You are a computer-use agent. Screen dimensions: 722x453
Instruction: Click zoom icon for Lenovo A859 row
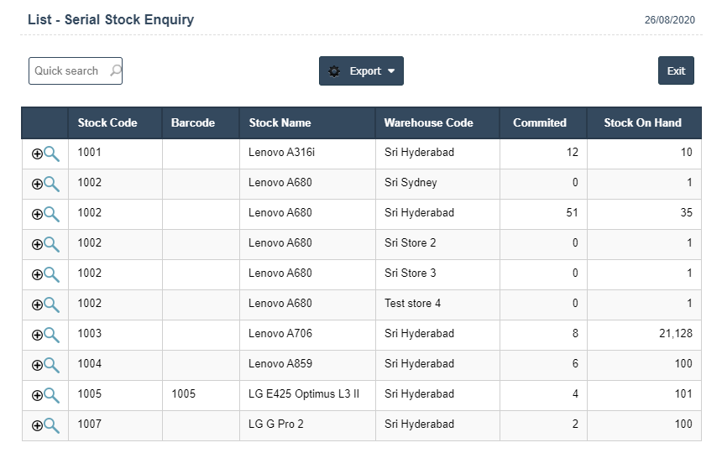(x=45, y=365)
